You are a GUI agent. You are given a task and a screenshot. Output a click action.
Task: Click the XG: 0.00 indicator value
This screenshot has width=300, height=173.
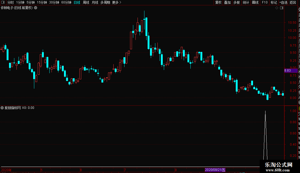pyautogui.click(x=28, y=108)
